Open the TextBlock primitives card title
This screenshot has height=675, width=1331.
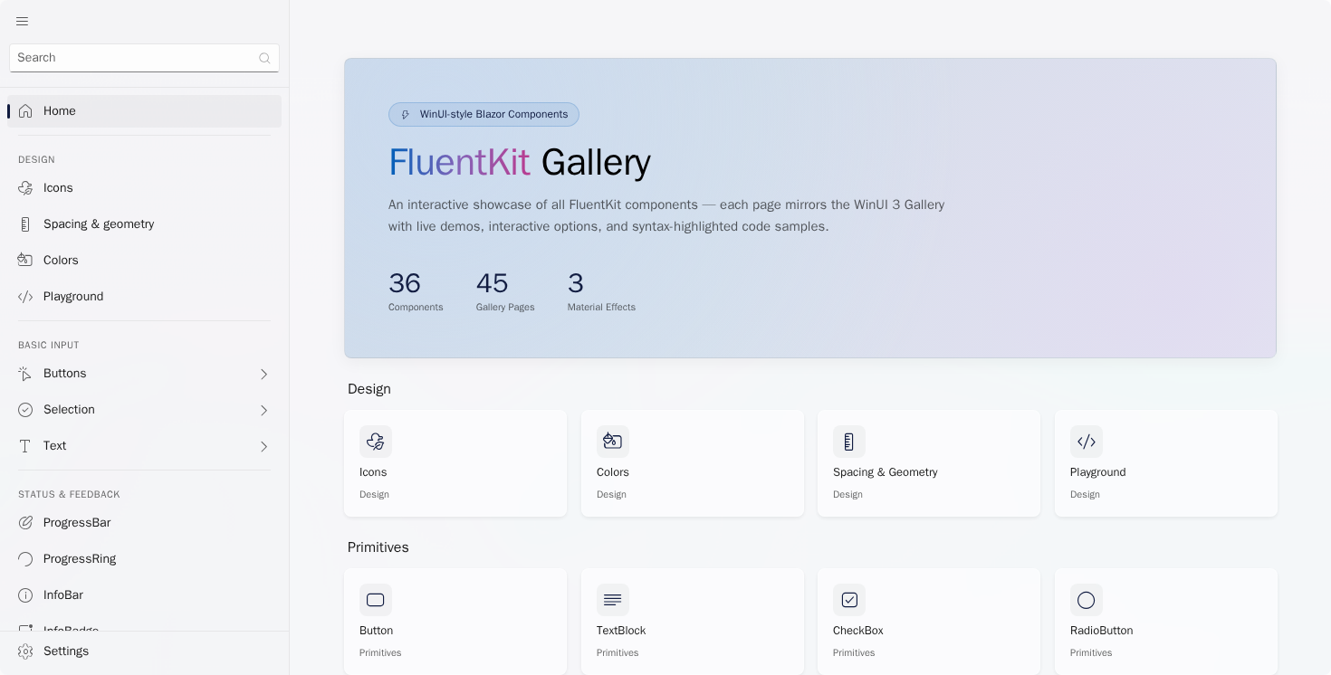click(621, 631)
